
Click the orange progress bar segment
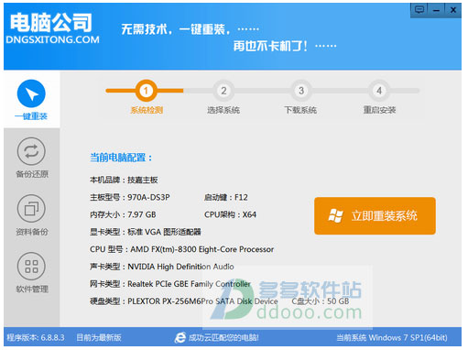pyautogui.click(x=145, y=91)
